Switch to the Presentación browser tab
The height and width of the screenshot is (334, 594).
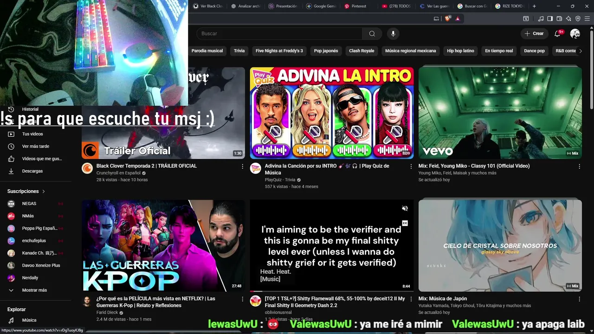[283, 6]
